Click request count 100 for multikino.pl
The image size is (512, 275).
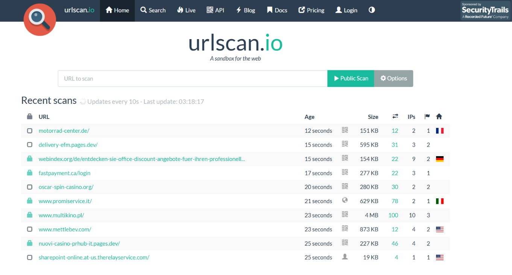click(x=393, y=215)
